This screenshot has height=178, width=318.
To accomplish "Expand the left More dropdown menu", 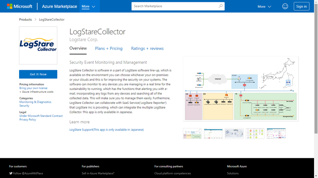I will click(x=88, y=6).
